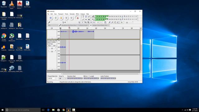Click the Redo arrow icon

pyautogui.click(x=101, y=22)
